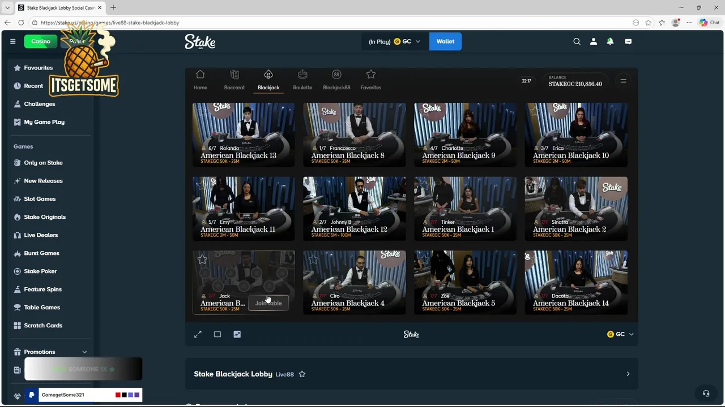The height and width of the screenshot is (407, 725).
Task: Expand the Promotions sidebar section
Action: point(84,352)
